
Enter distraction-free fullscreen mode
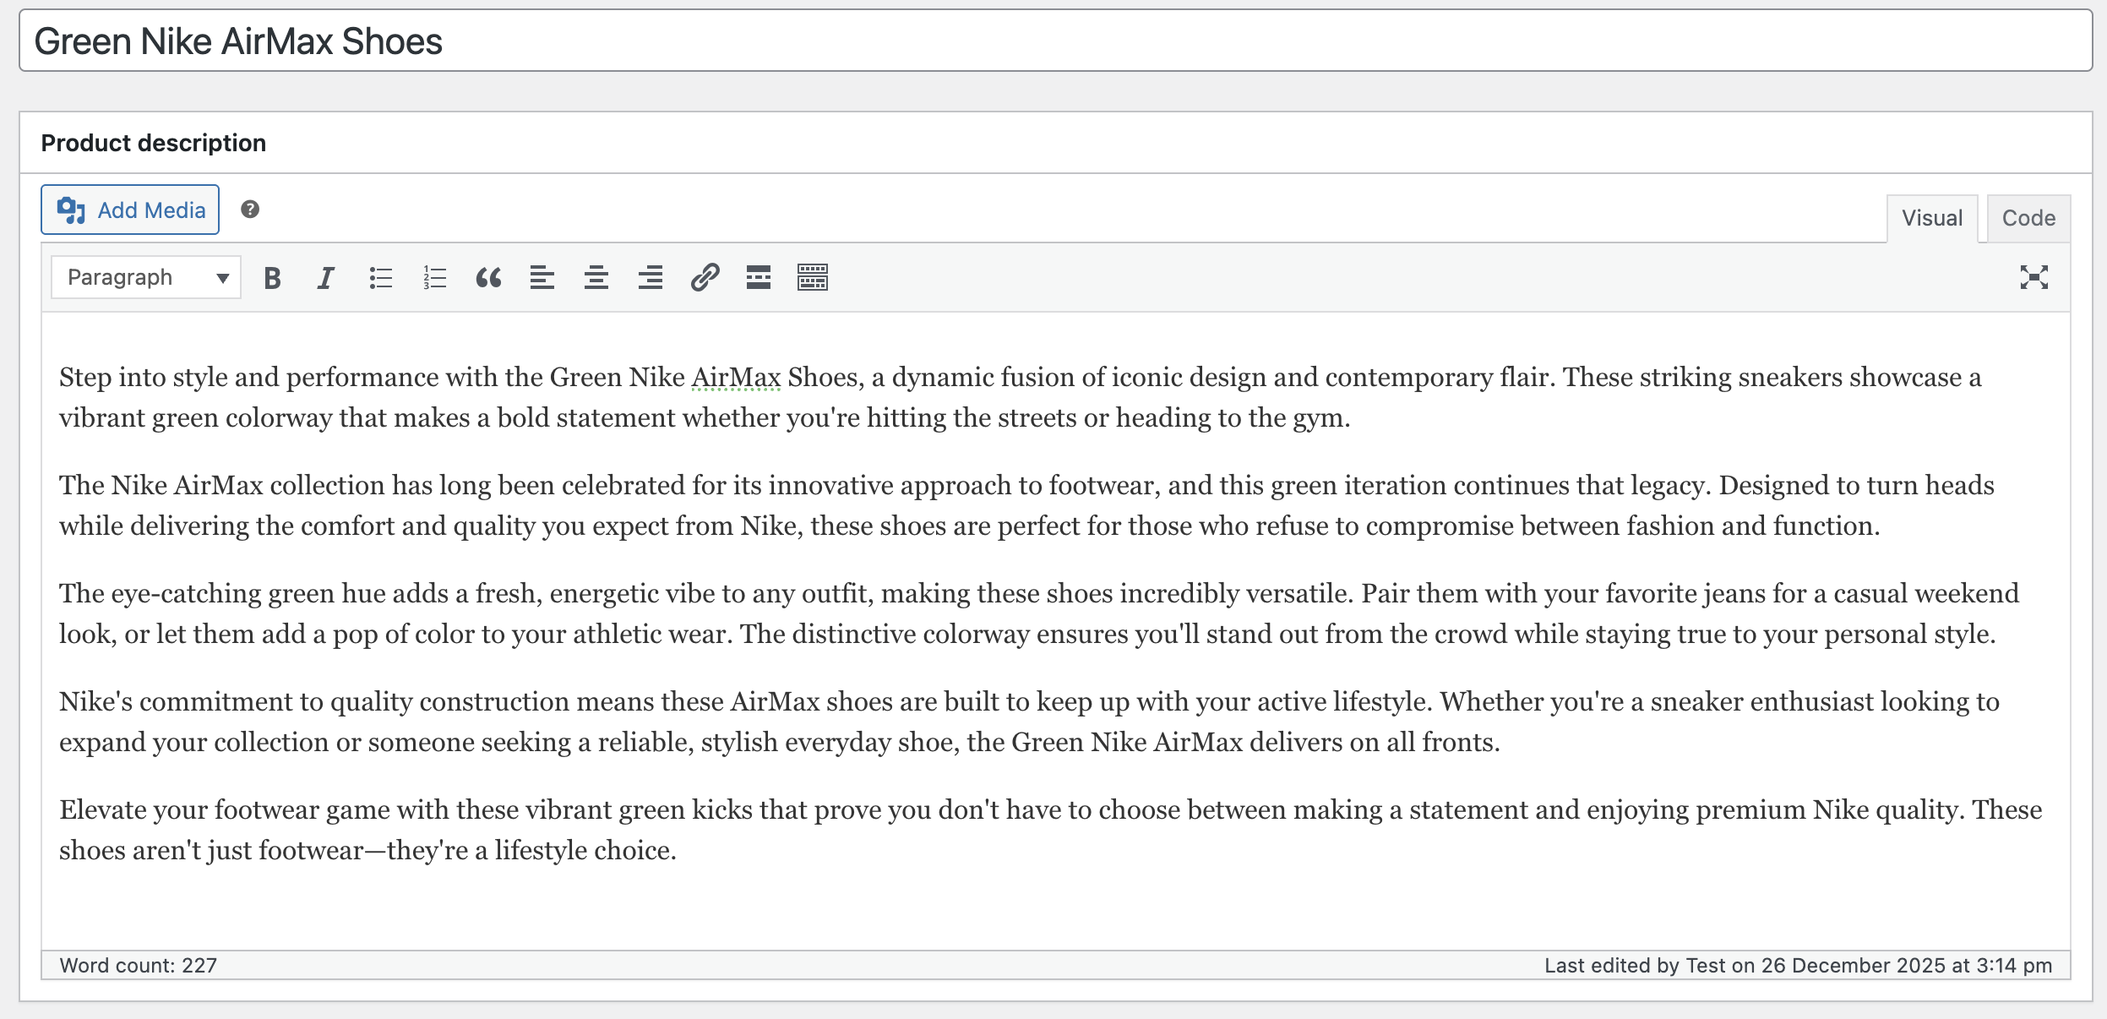2033,277
